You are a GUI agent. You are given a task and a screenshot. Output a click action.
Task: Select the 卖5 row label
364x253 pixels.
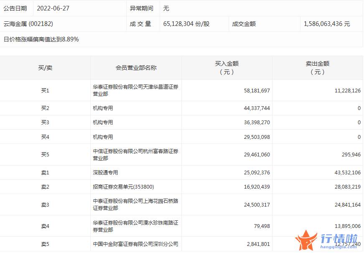[x=45, y=244]
